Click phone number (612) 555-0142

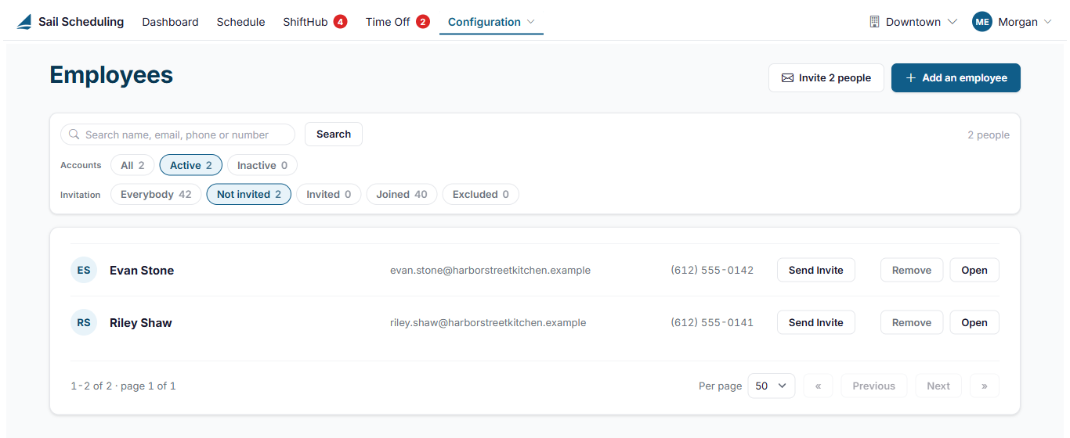(712, 271)
